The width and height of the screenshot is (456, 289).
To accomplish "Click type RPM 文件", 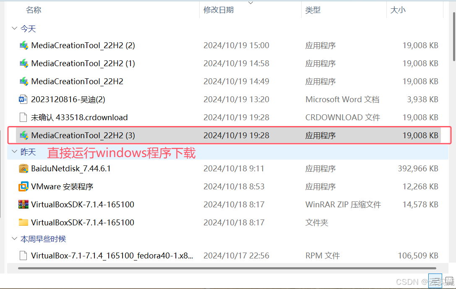I will click(x=323, y=255).
